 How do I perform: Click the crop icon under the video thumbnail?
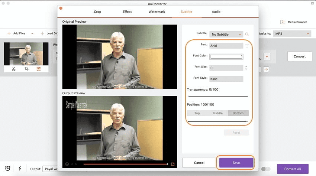point(26,69)
